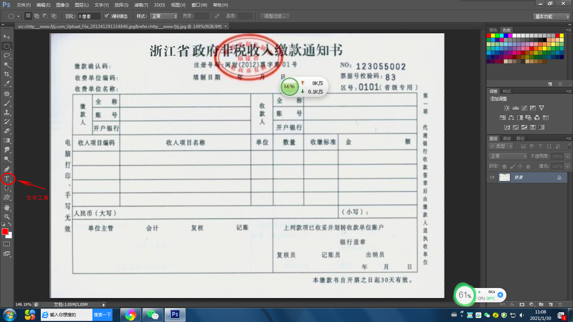Delete layer using Layers panel trash icon
This screenshot has height=322, width=573.
pyautogui.click(x=560, y=304)
